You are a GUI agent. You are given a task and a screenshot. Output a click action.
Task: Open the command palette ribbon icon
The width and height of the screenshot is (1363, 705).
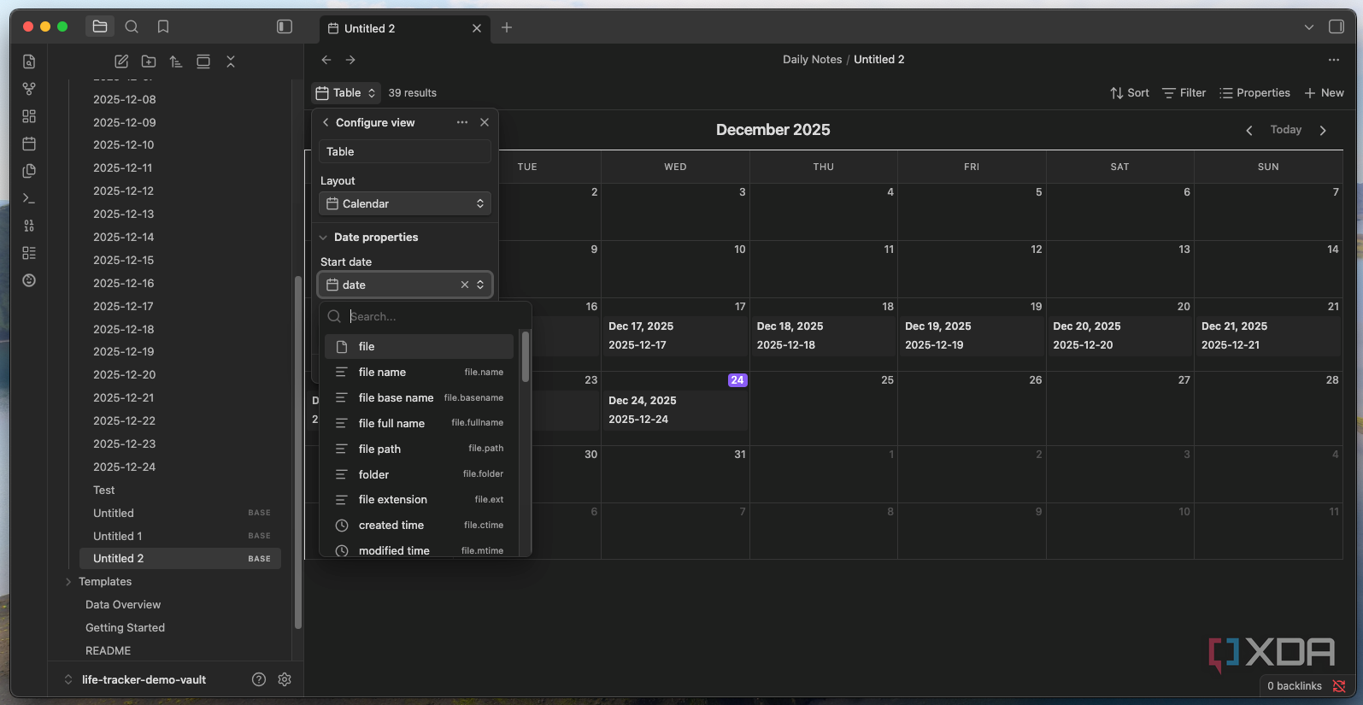coord(29,198)
